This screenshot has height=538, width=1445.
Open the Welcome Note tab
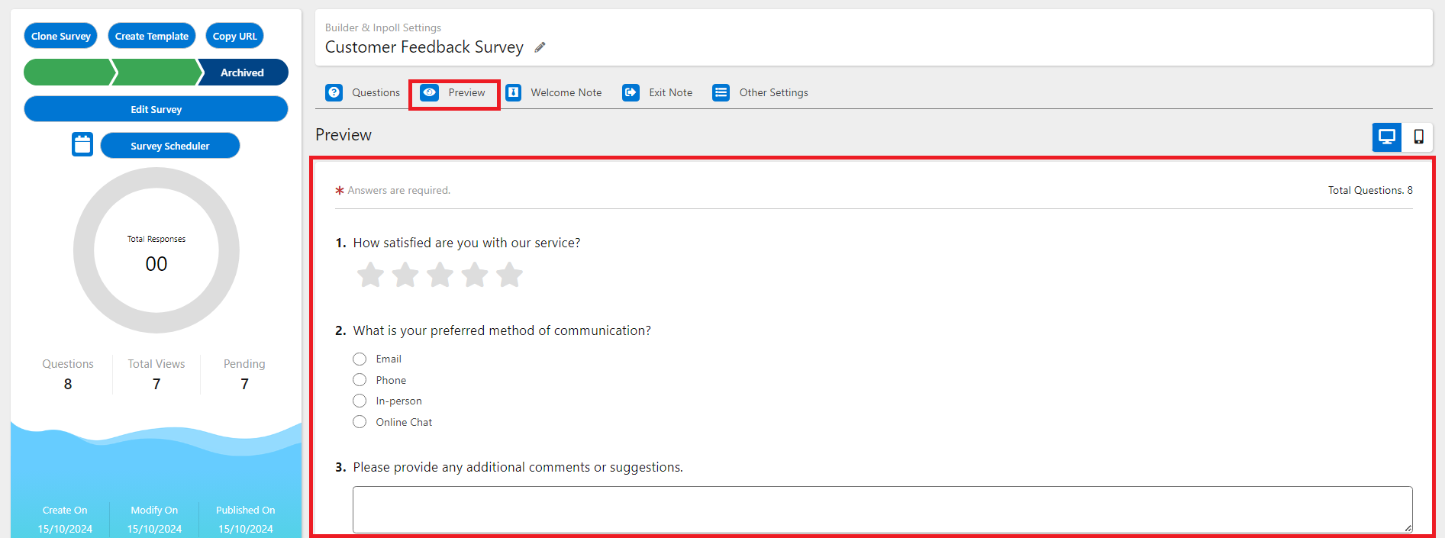553,92
